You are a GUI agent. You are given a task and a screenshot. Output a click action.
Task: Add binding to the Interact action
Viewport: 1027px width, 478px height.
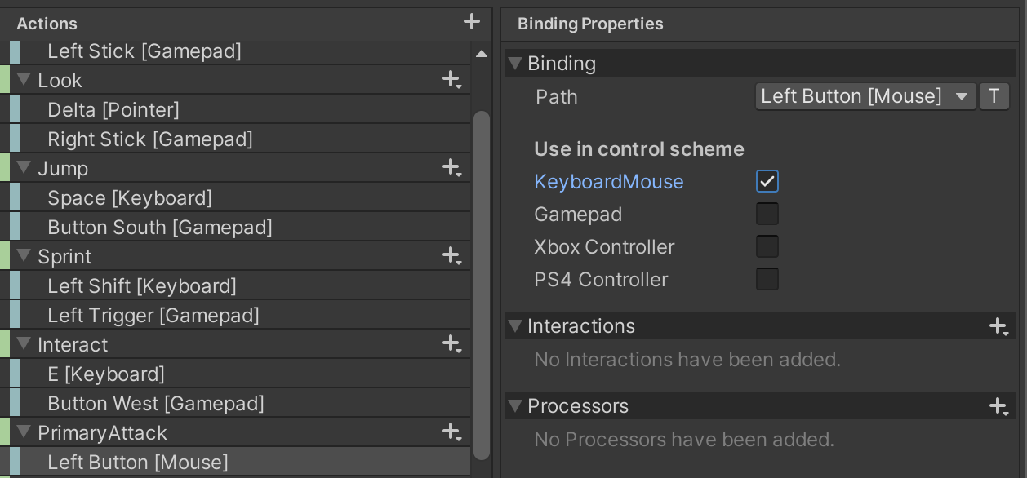click(x=451, y=344)
